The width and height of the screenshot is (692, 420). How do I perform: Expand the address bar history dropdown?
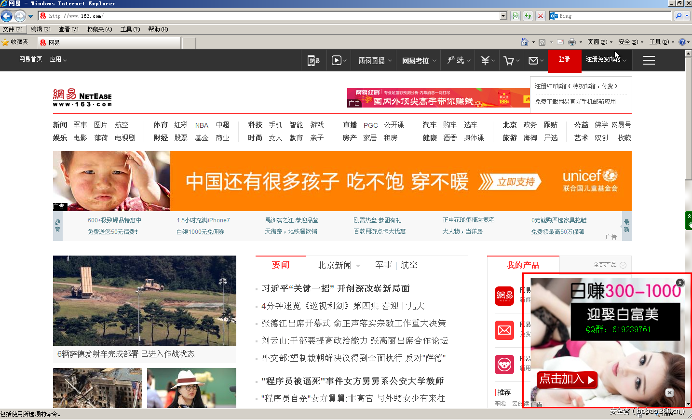pos(503,15)
